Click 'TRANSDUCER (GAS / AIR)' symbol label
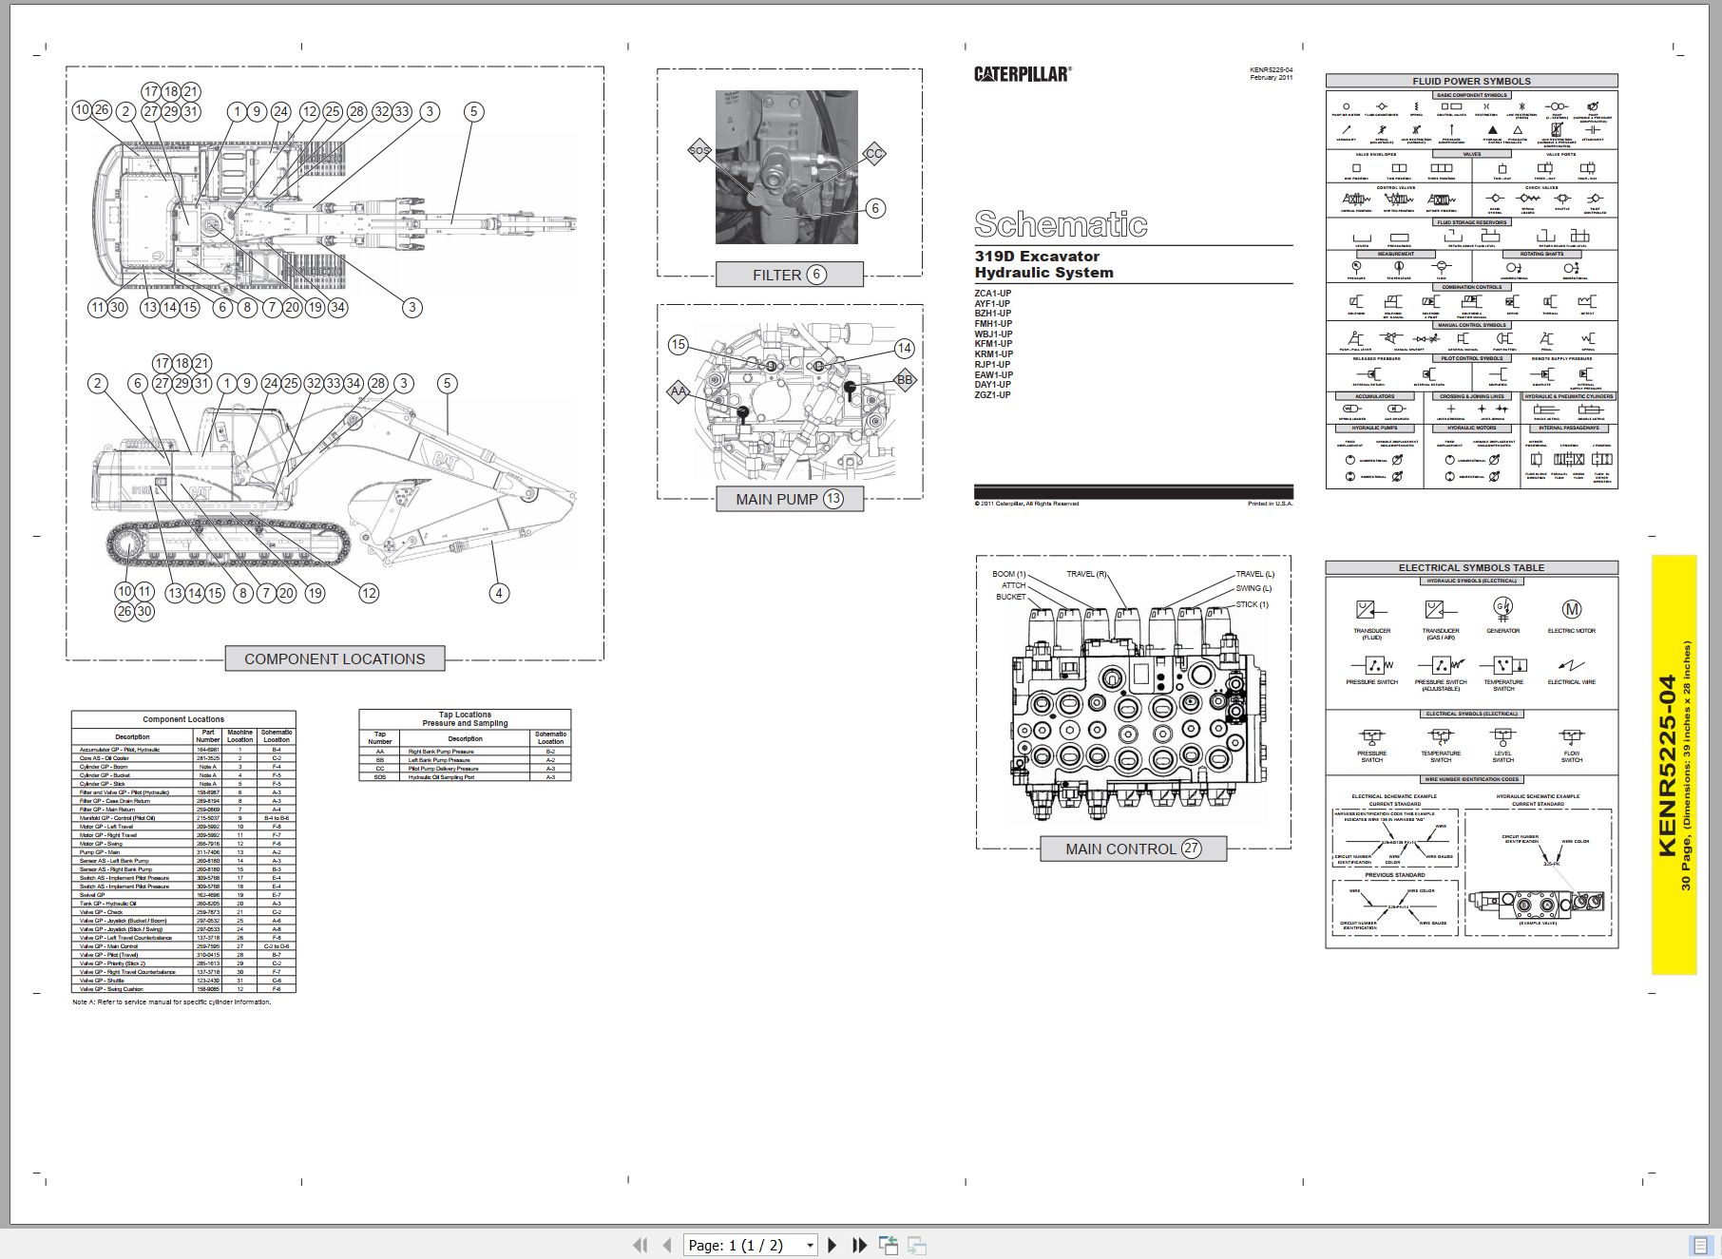The height and width of the screenshot is (1259, 1722). 1441,634
